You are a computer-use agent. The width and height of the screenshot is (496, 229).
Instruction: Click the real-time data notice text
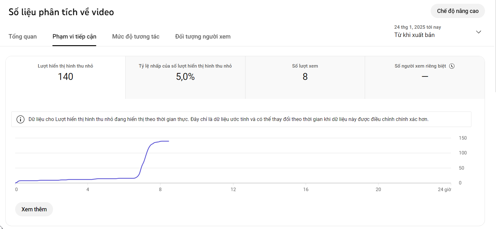(x=228, y=119)
